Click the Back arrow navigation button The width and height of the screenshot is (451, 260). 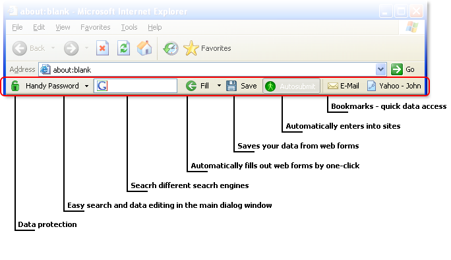(20, 48)
